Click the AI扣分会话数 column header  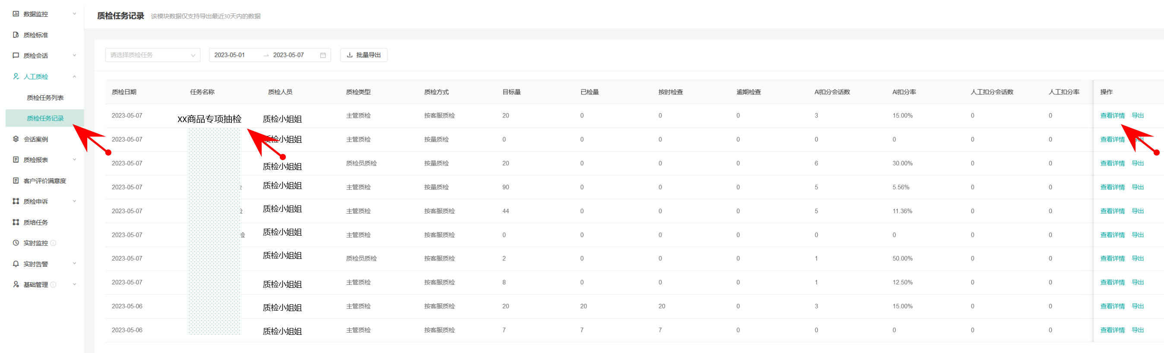click(x=832, y=92)
